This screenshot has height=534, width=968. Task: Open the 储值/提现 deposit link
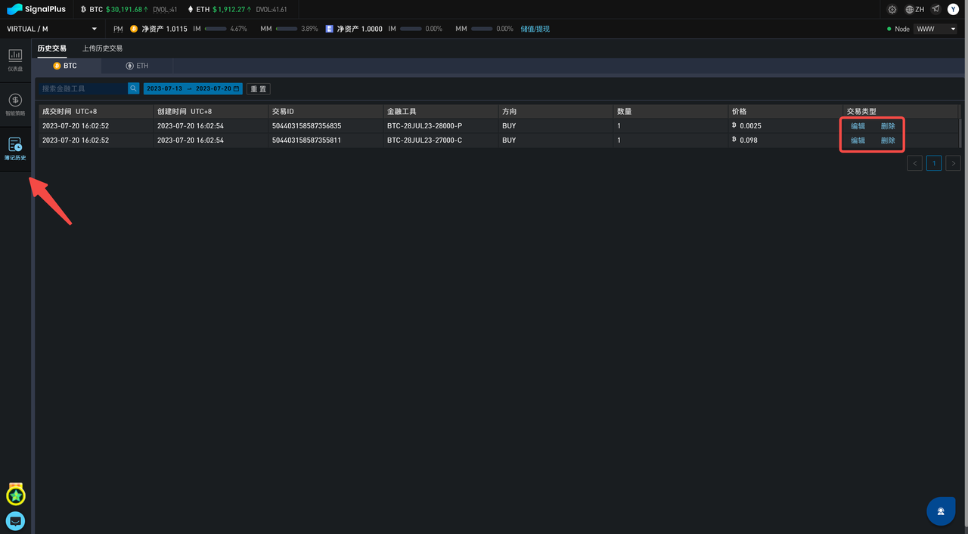535,29
